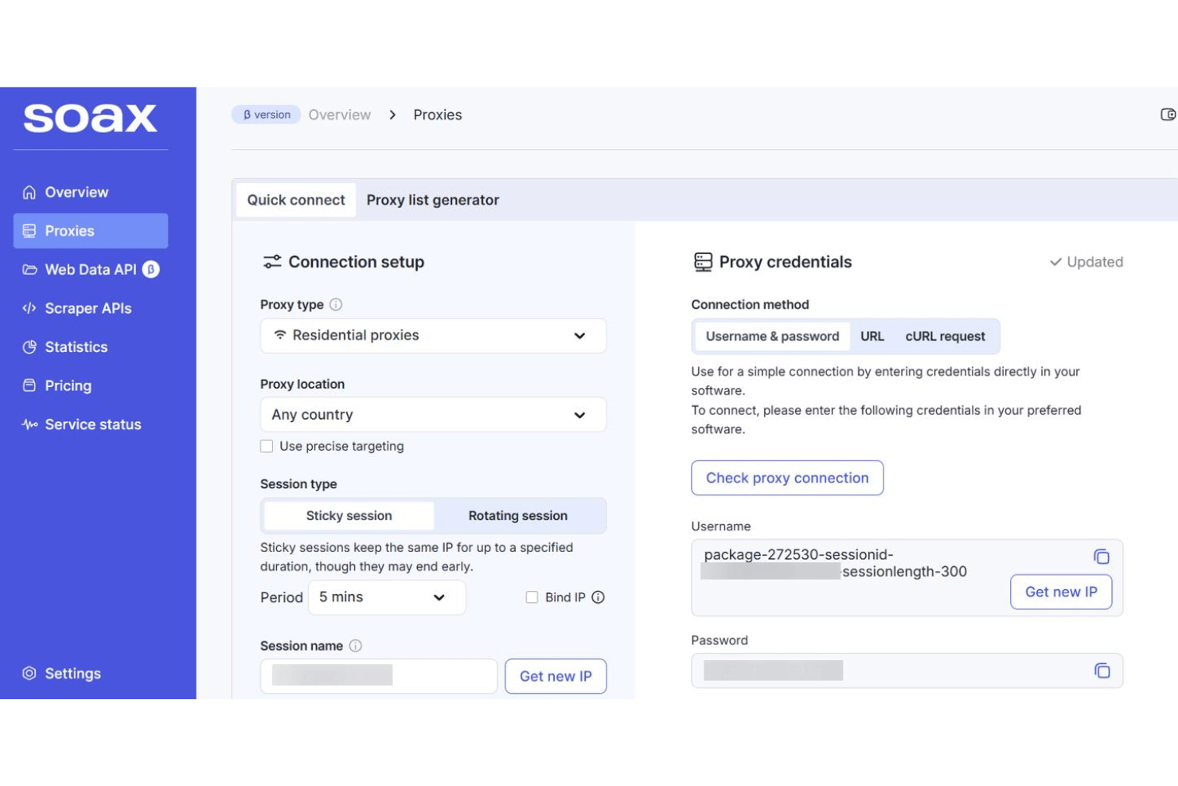
Task: Open the Any country location dropdown
Action: pyautogui.click(x=433, y=415)
